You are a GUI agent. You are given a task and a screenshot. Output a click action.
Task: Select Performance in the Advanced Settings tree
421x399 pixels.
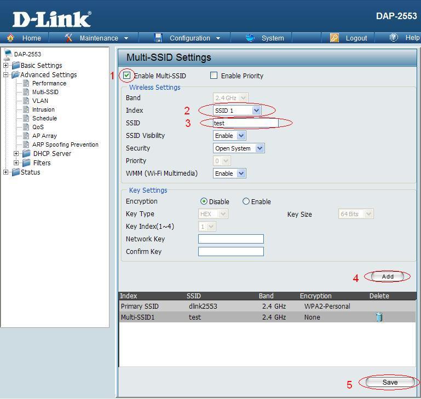pyautogui.click(x=49, y=83)
